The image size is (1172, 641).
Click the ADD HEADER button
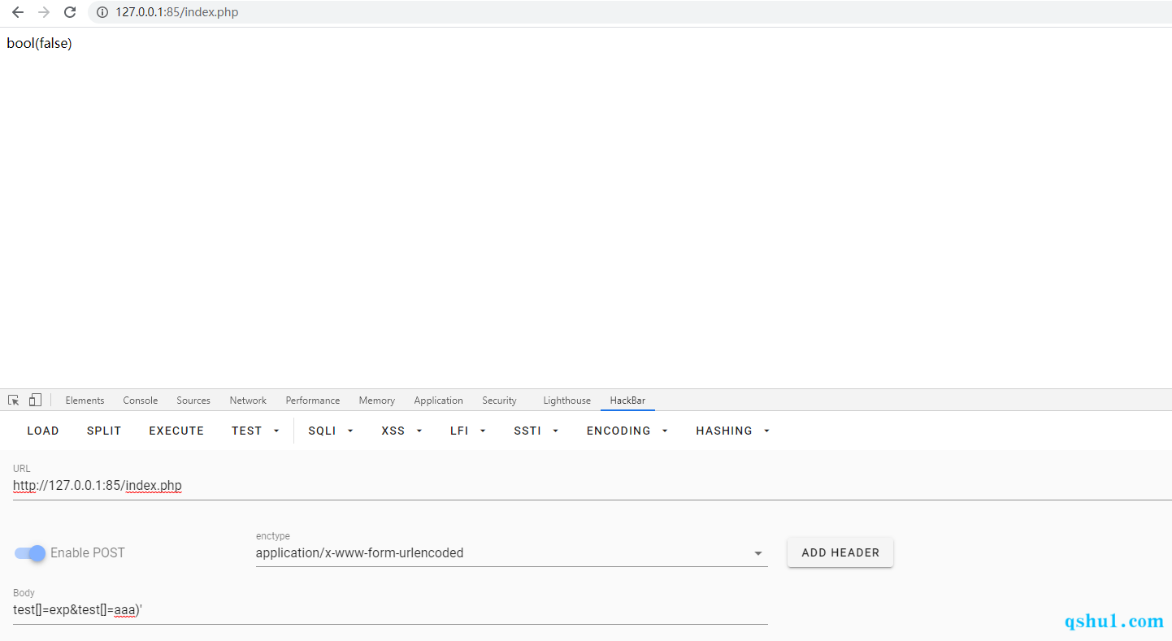840,552
